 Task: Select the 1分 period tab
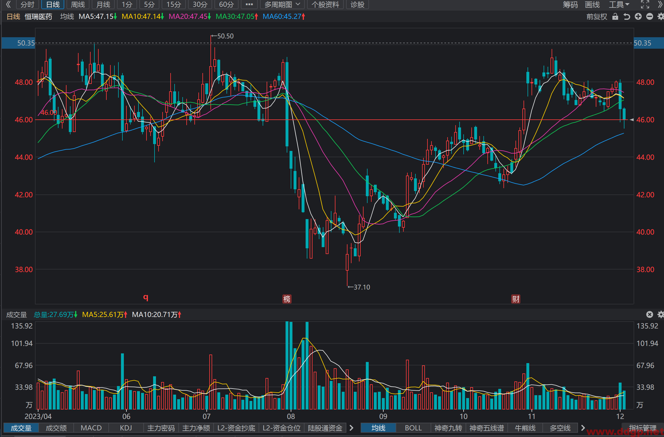click(x=127, y=4)
